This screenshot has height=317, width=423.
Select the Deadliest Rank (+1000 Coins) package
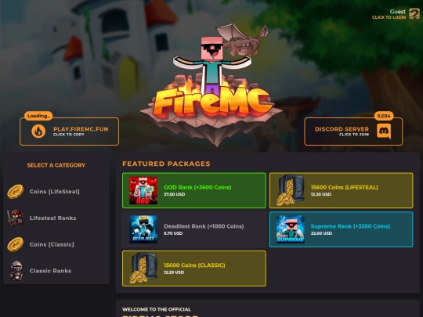pyautogui.click(x=194, y=229)
